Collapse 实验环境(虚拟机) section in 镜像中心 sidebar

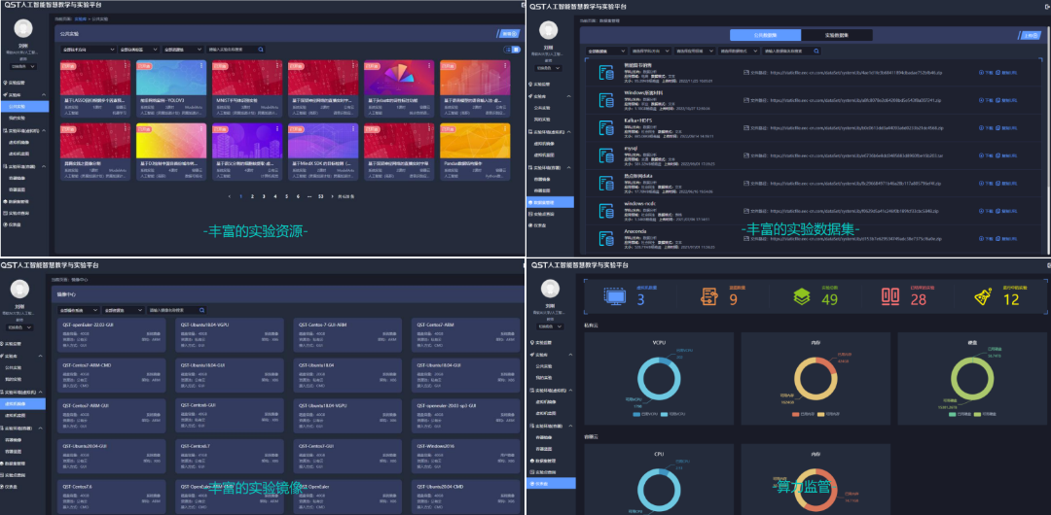tap(42, 392)
